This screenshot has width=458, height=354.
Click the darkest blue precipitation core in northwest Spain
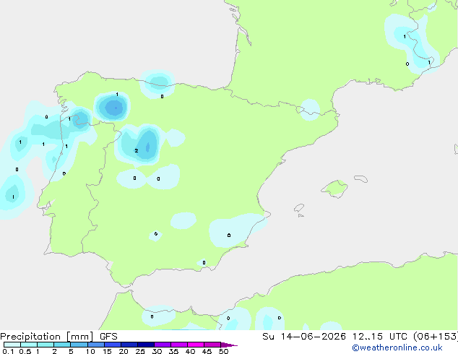tap(116, 108)
